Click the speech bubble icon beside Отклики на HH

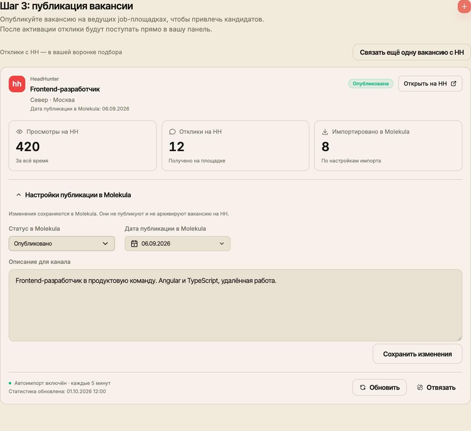tap(172, 132)
